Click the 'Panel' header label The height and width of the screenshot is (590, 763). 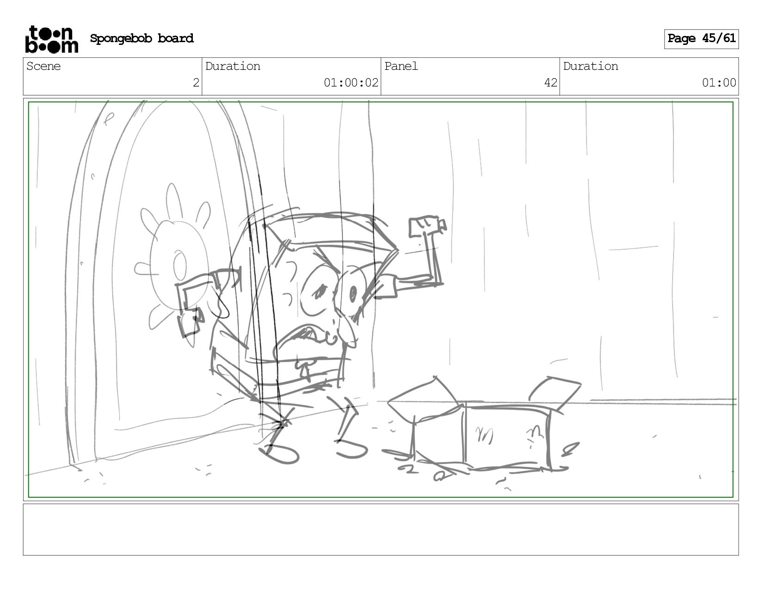[x=401, y=66]
